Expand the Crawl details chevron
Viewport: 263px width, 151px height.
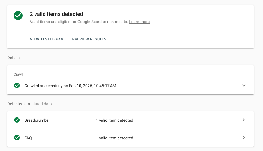click(244, 86)
